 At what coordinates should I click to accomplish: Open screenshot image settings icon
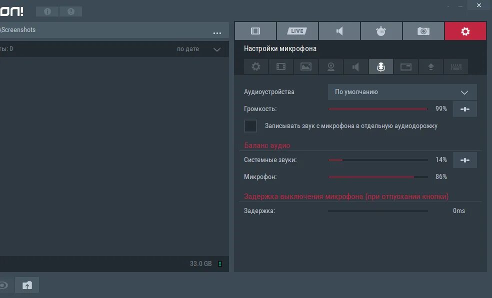pos(305,66)
